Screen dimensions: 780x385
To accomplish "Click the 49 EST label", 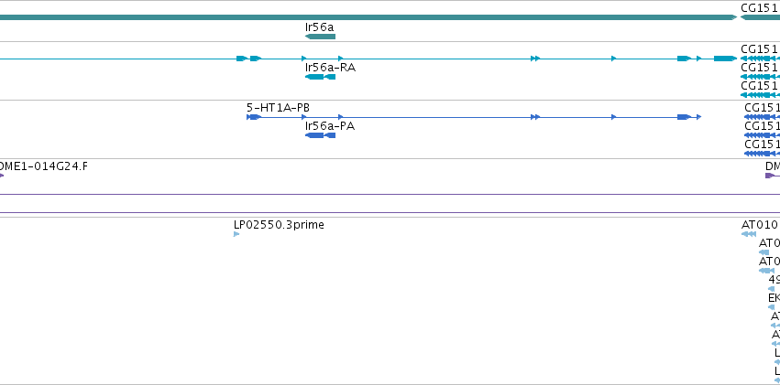I will coord(774,280).
